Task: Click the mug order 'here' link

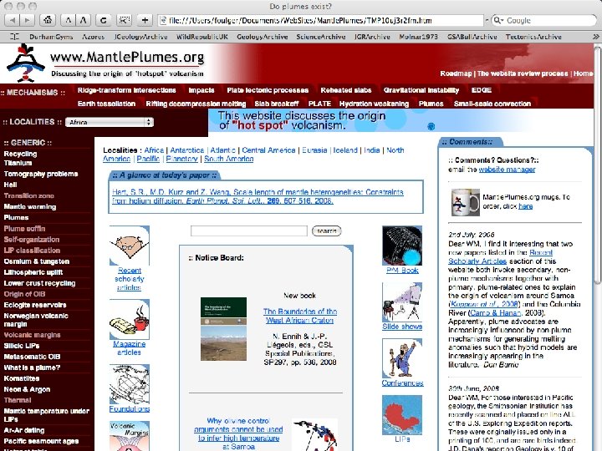Action: (526, 206)
